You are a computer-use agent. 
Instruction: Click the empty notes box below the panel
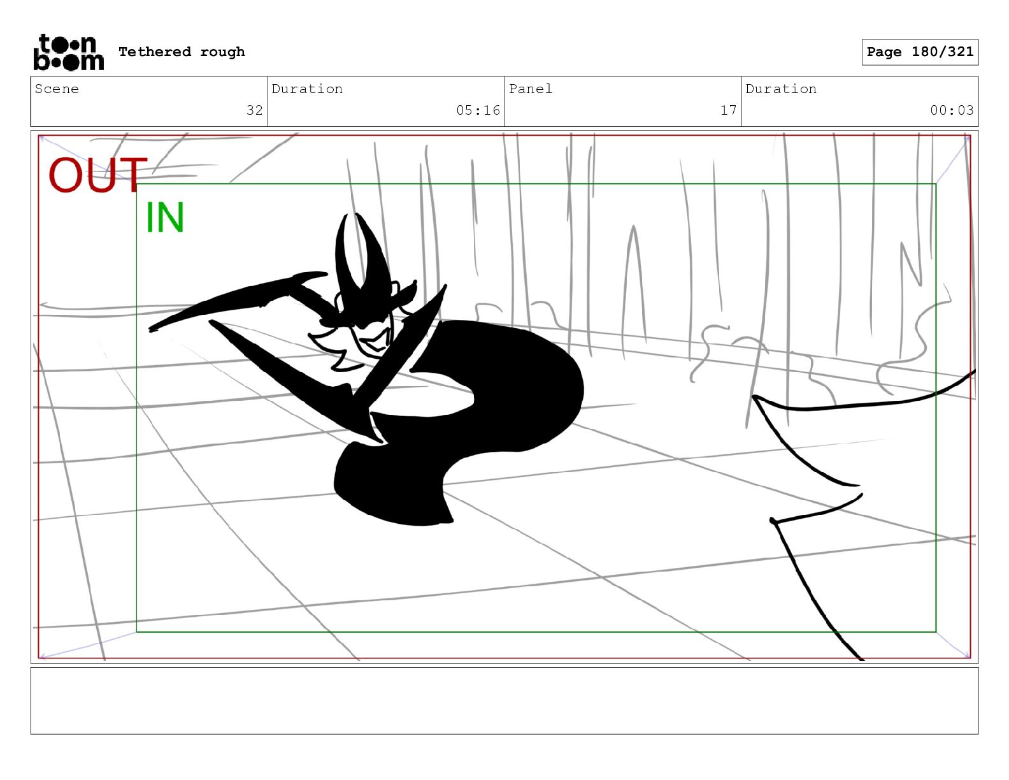pyautogui.click(x=504, y=701)
